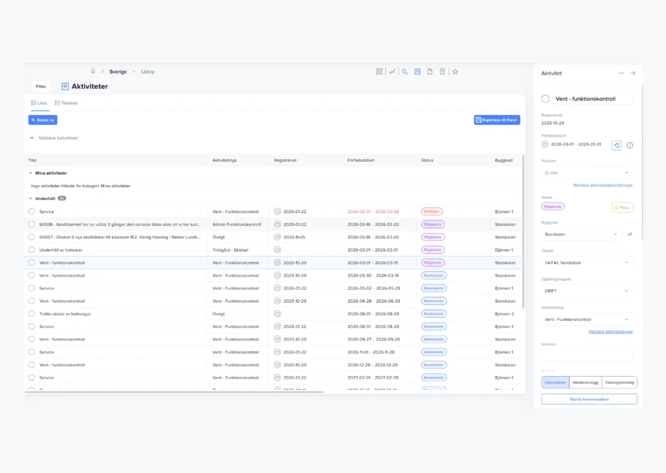Switch to the Tidslinje tab
The height and width of the screenshot is (473, 666).
coord(66,103)
